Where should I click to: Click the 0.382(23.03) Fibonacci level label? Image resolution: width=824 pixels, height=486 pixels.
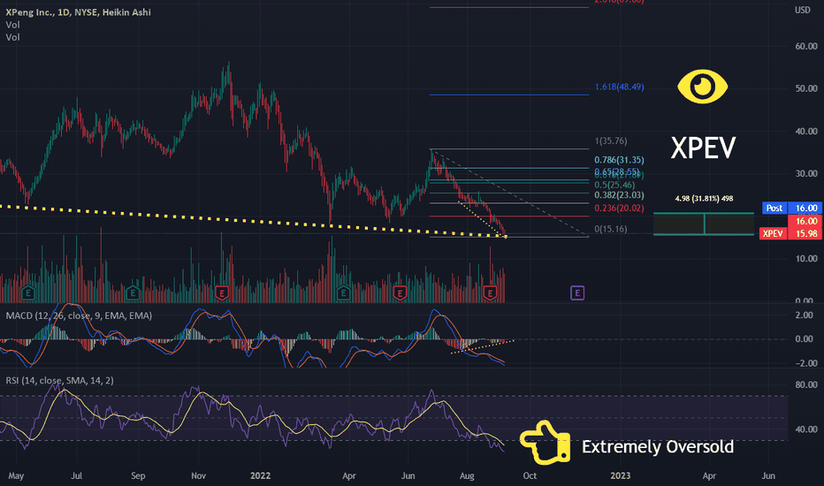tap(619, 195)
